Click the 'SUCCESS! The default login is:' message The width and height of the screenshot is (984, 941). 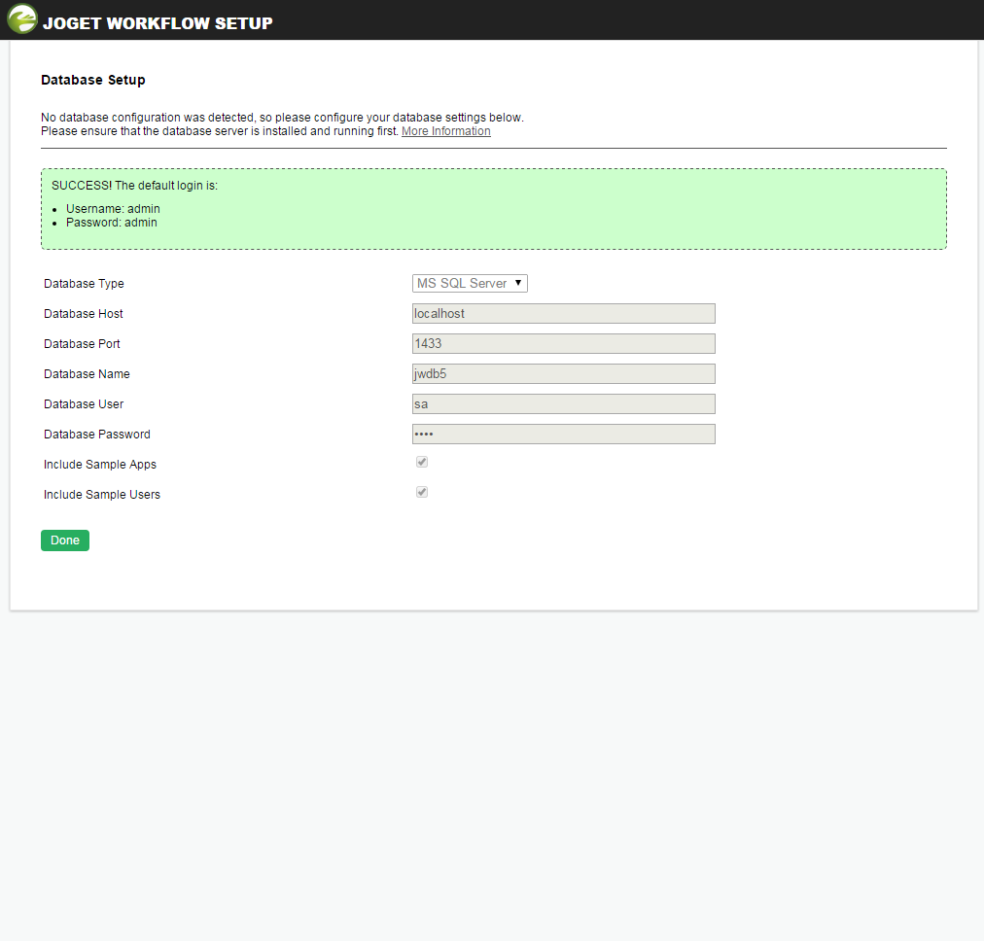134,186
